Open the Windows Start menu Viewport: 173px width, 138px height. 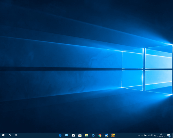point(3,135)
